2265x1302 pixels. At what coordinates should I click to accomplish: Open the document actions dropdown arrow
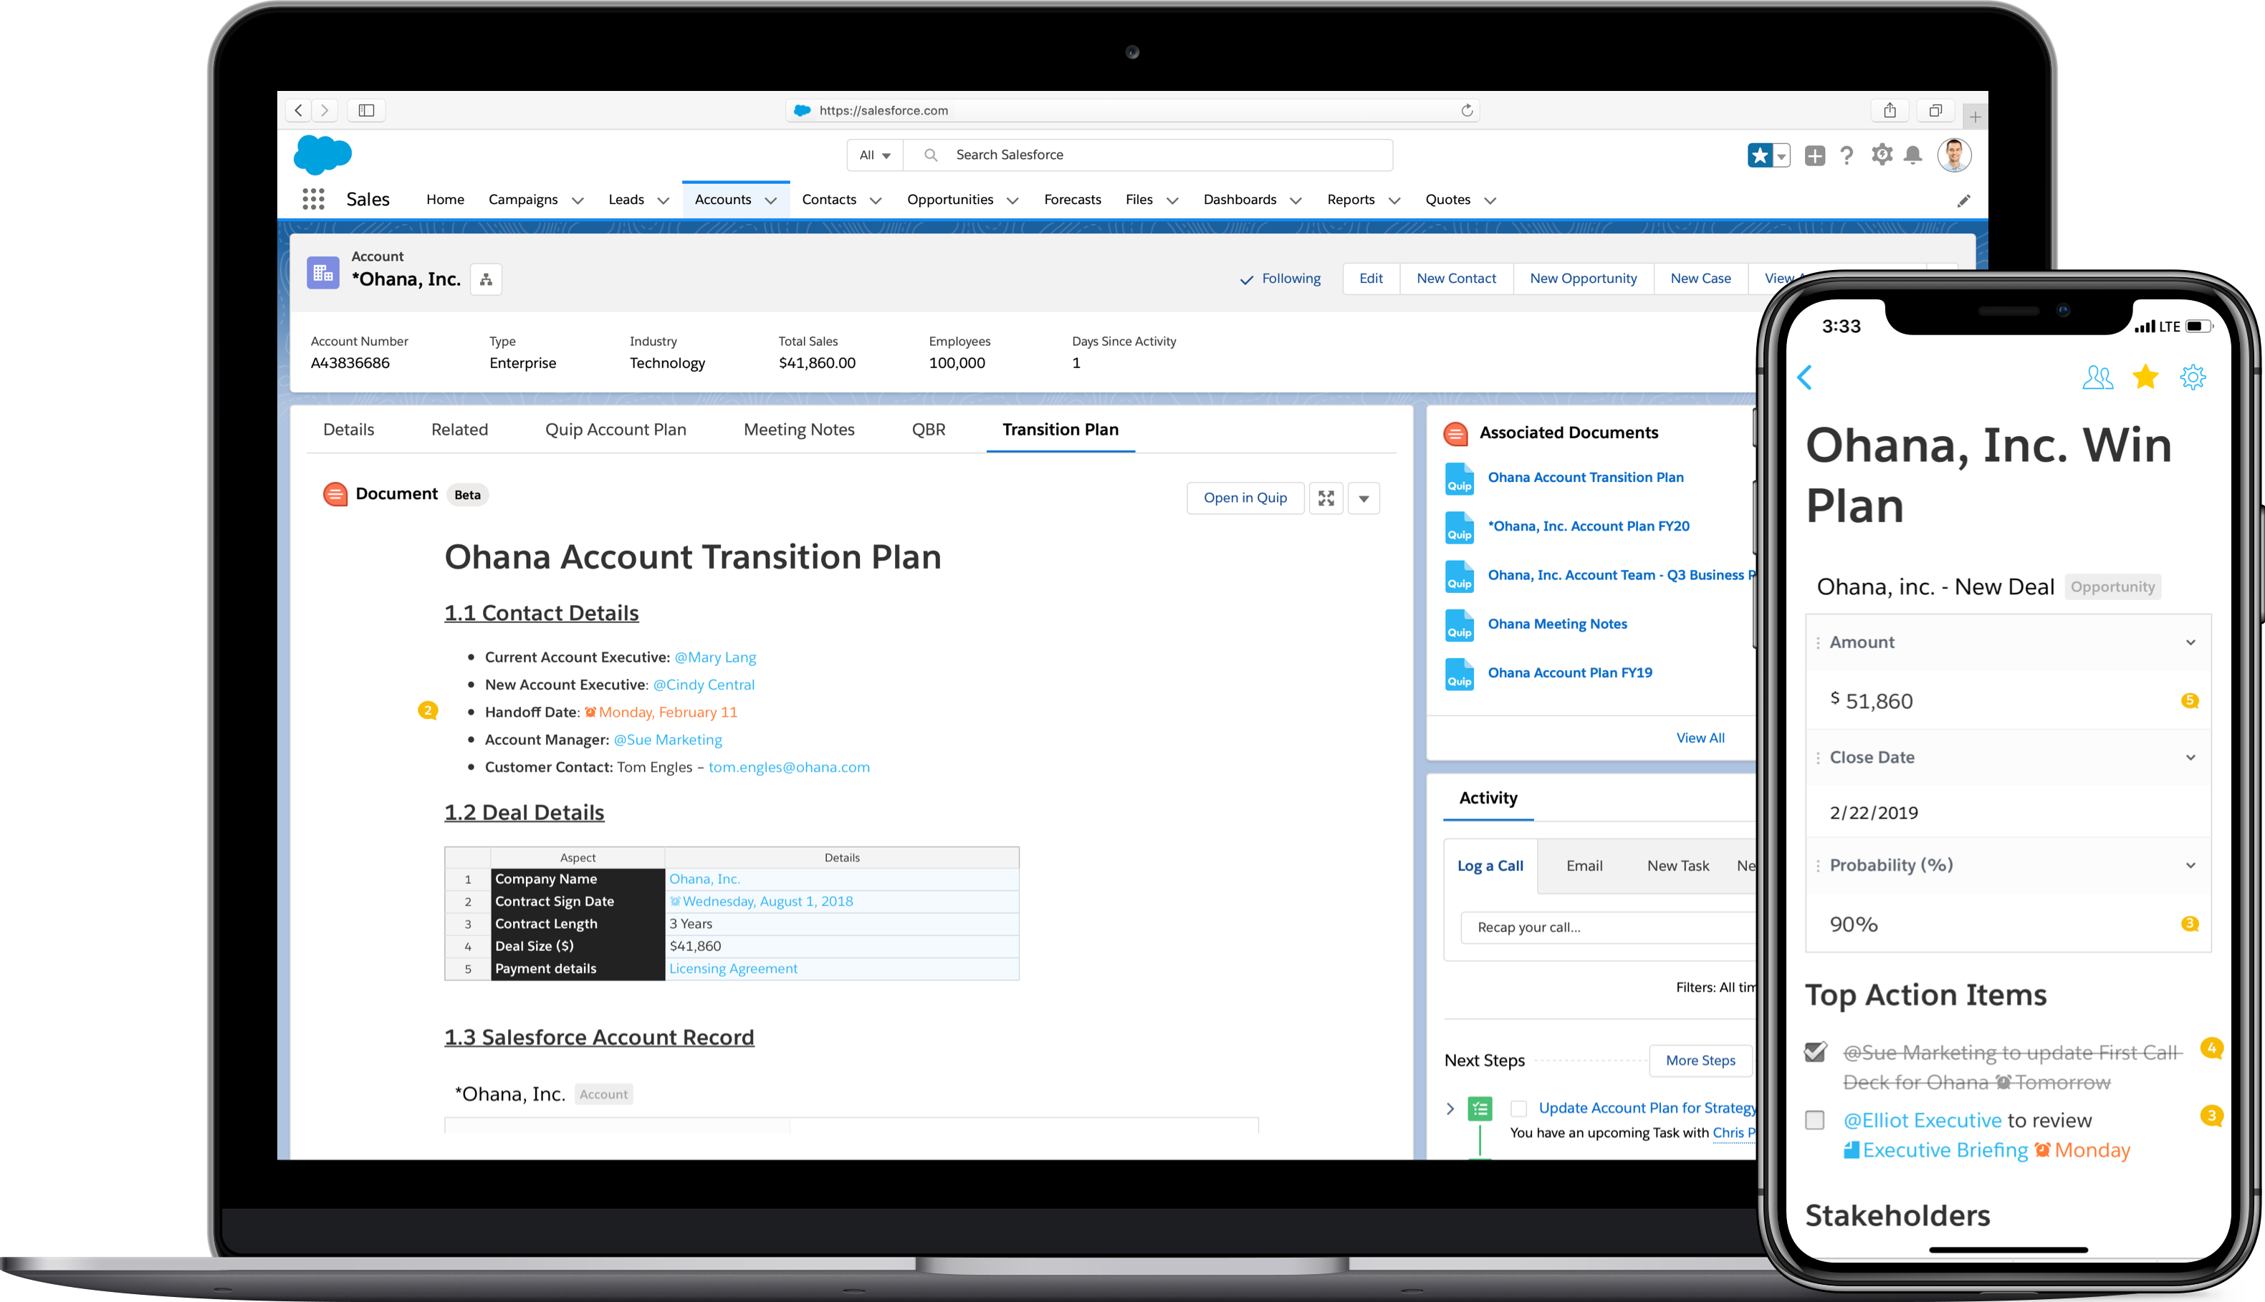click(1364, 498)
